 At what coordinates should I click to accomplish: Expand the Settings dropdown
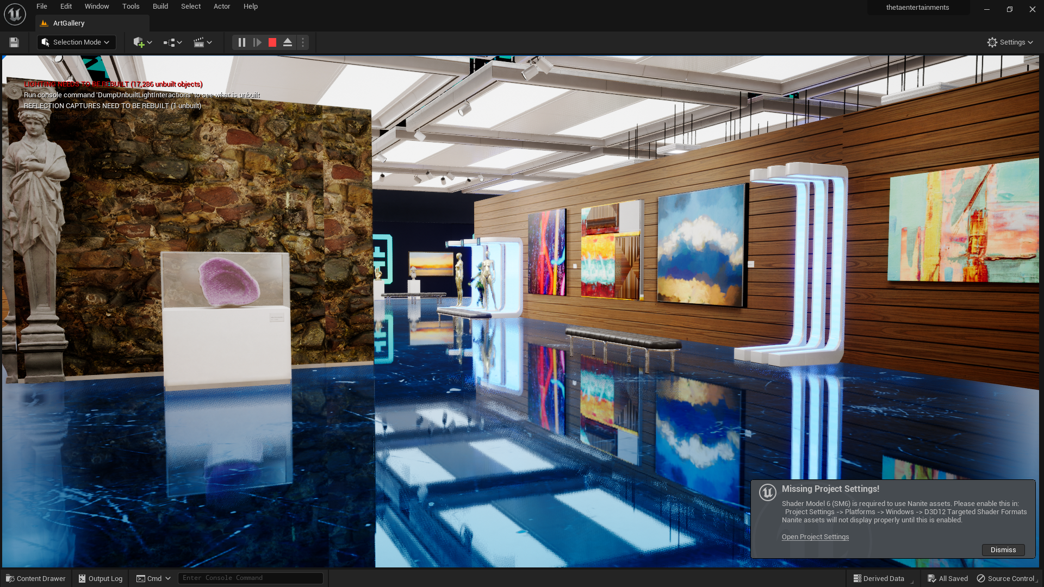[x=1010, y=42]
